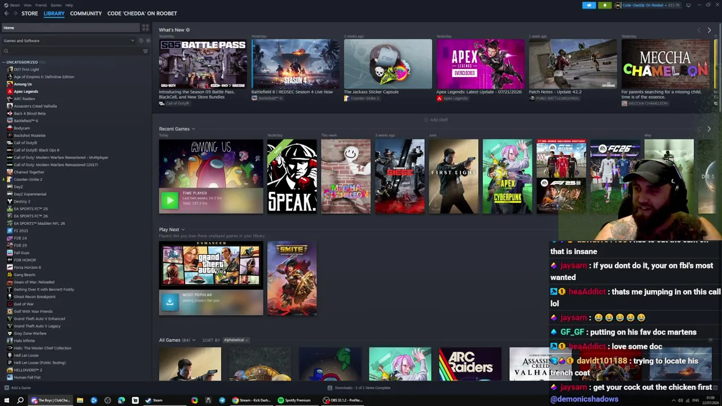Open notifications bell
Viewport: 722px width, 406px height.
[x=605, y=5]
